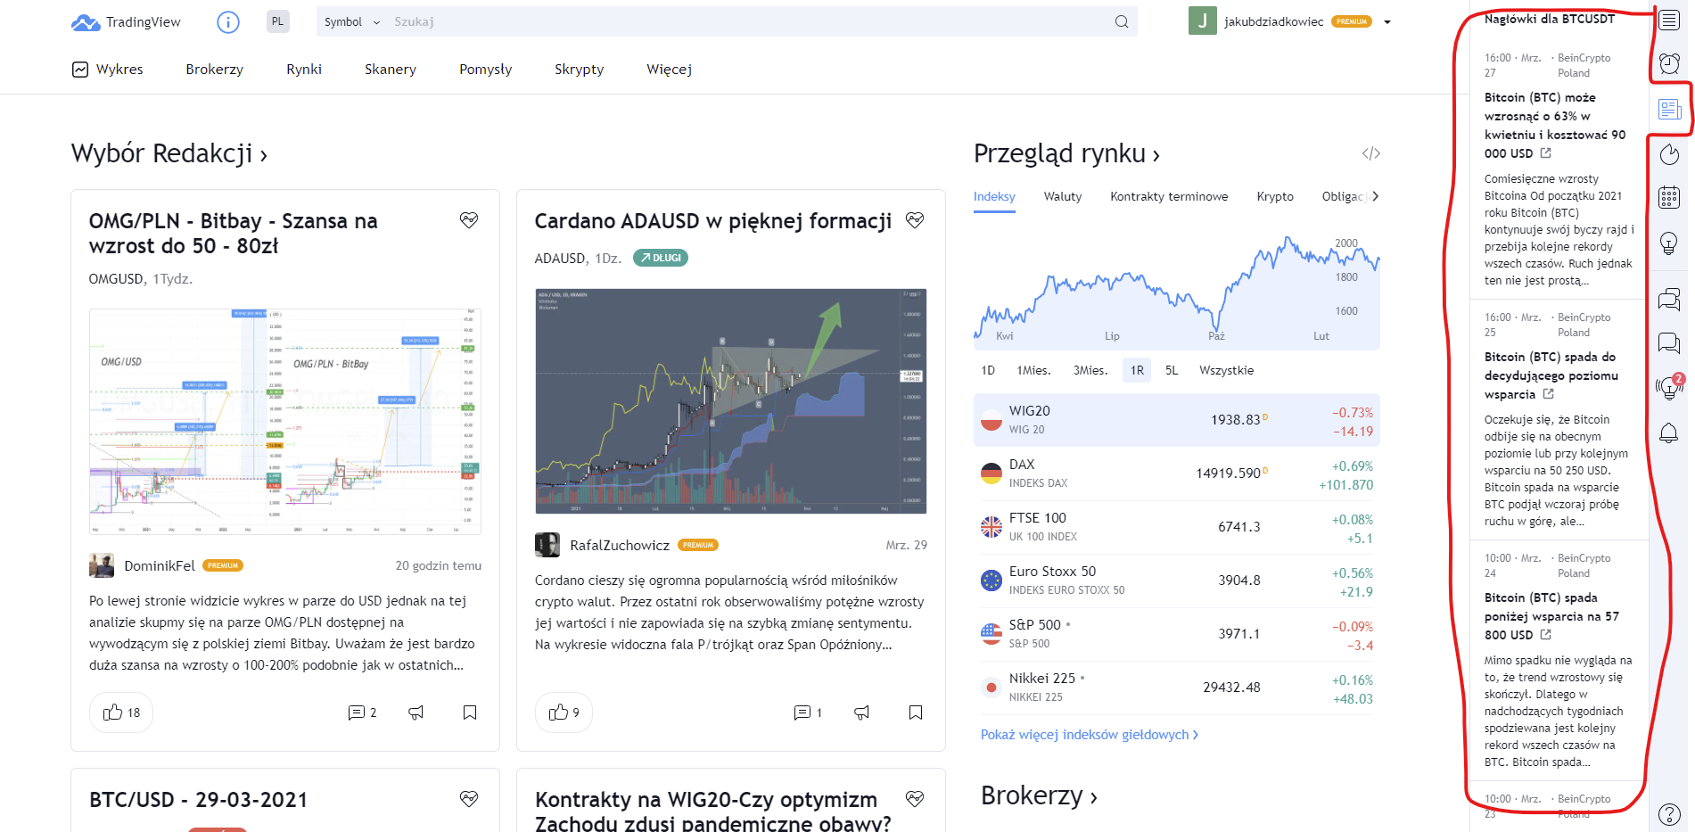Select the 5L chart time range

tap(1172, 370)
